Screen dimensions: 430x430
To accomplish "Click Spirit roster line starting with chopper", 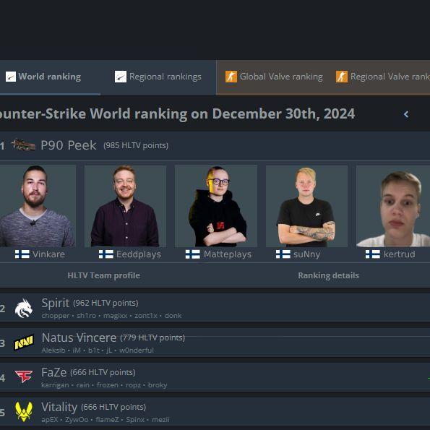I will pos(111,316).
